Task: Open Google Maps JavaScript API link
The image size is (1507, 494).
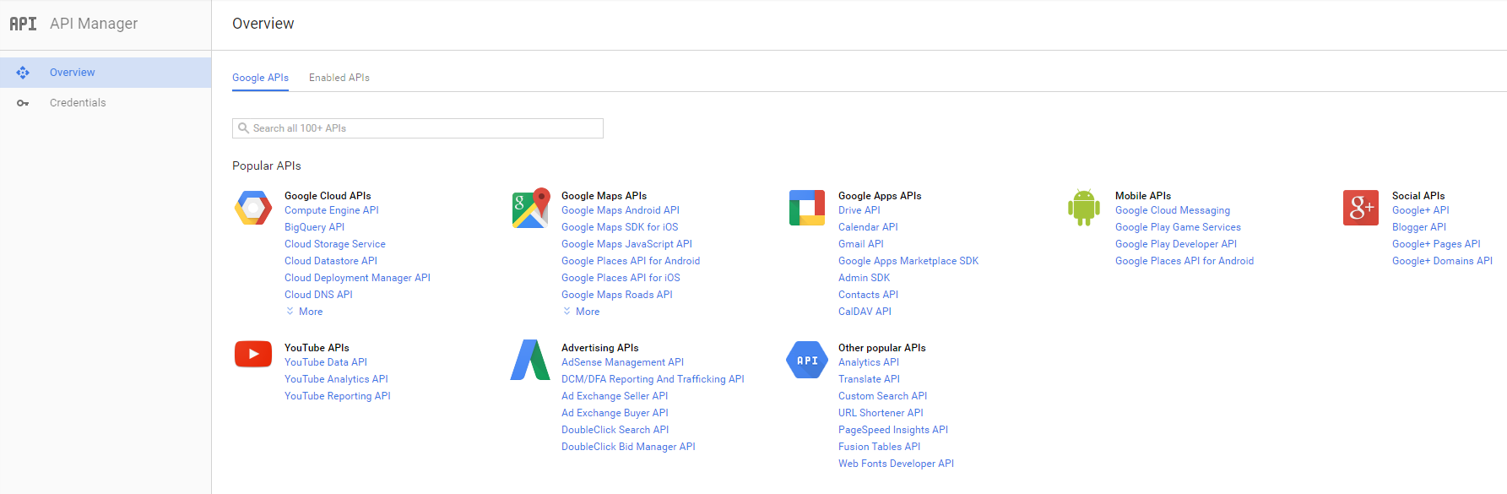Action: click(x=627, y=244)
